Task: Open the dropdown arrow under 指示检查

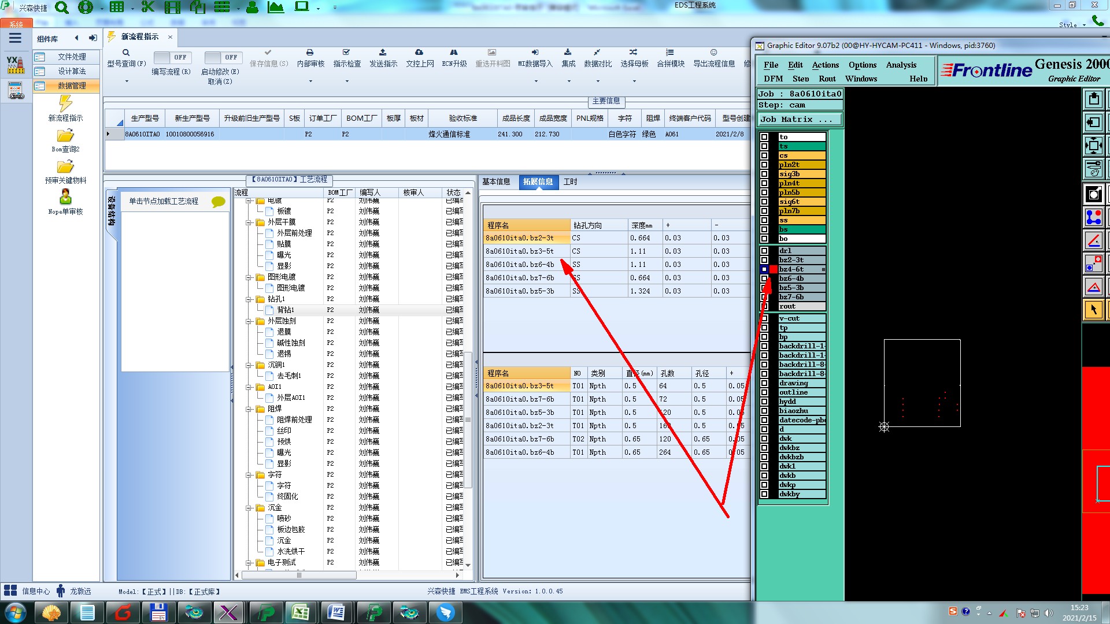Action: pos(347,81)
